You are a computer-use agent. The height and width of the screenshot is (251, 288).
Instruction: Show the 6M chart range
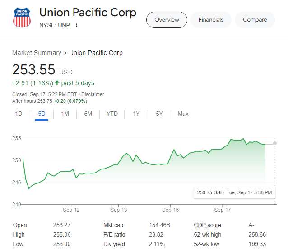(x=88, y=114)
